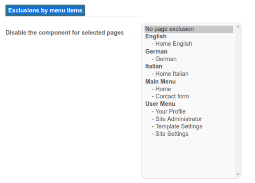
Task: Pick the 'Site Administrator' option
Action: (x=189, y=119)
